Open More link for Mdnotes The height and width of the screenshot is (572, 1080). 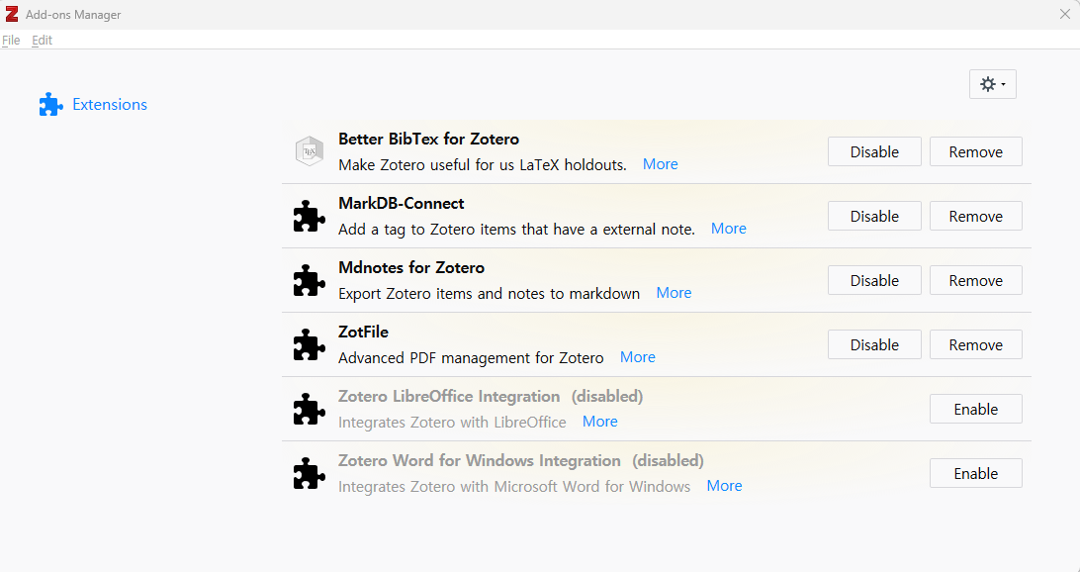[674, 293]
